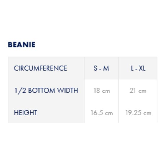
Task: Select the CIRCUMFERENCE header cell
Action: pos(40,68)
